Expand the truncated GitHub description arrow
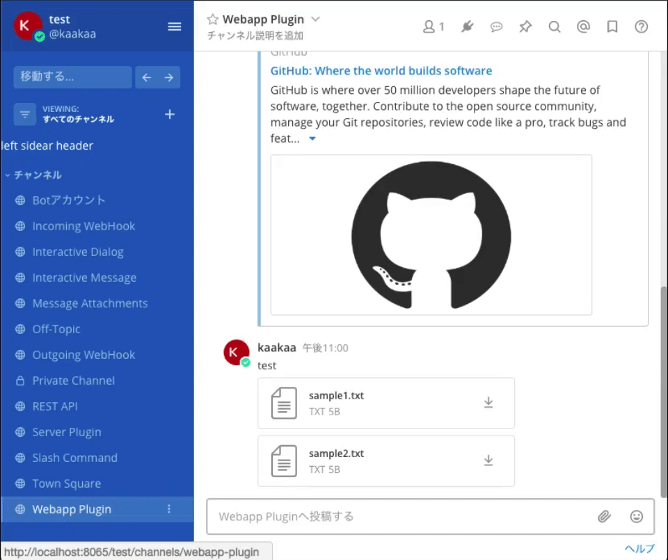 coord(312,138)
